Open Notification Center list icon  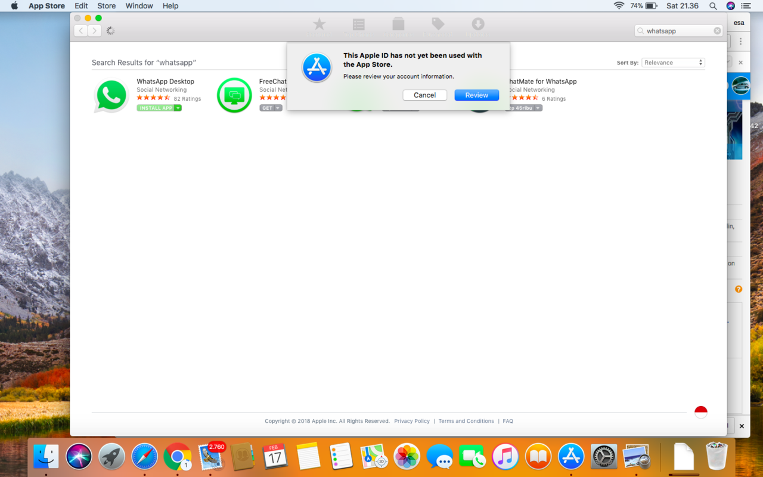point(746,6)
